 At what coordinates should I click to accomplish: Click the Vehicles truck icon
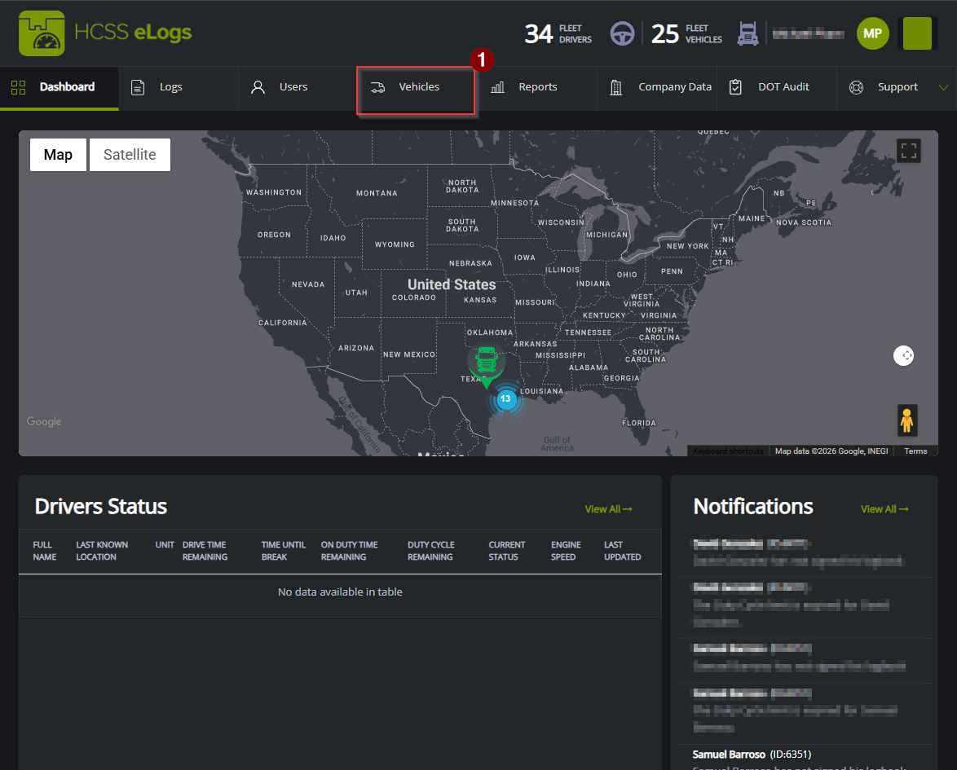point(377,88)
